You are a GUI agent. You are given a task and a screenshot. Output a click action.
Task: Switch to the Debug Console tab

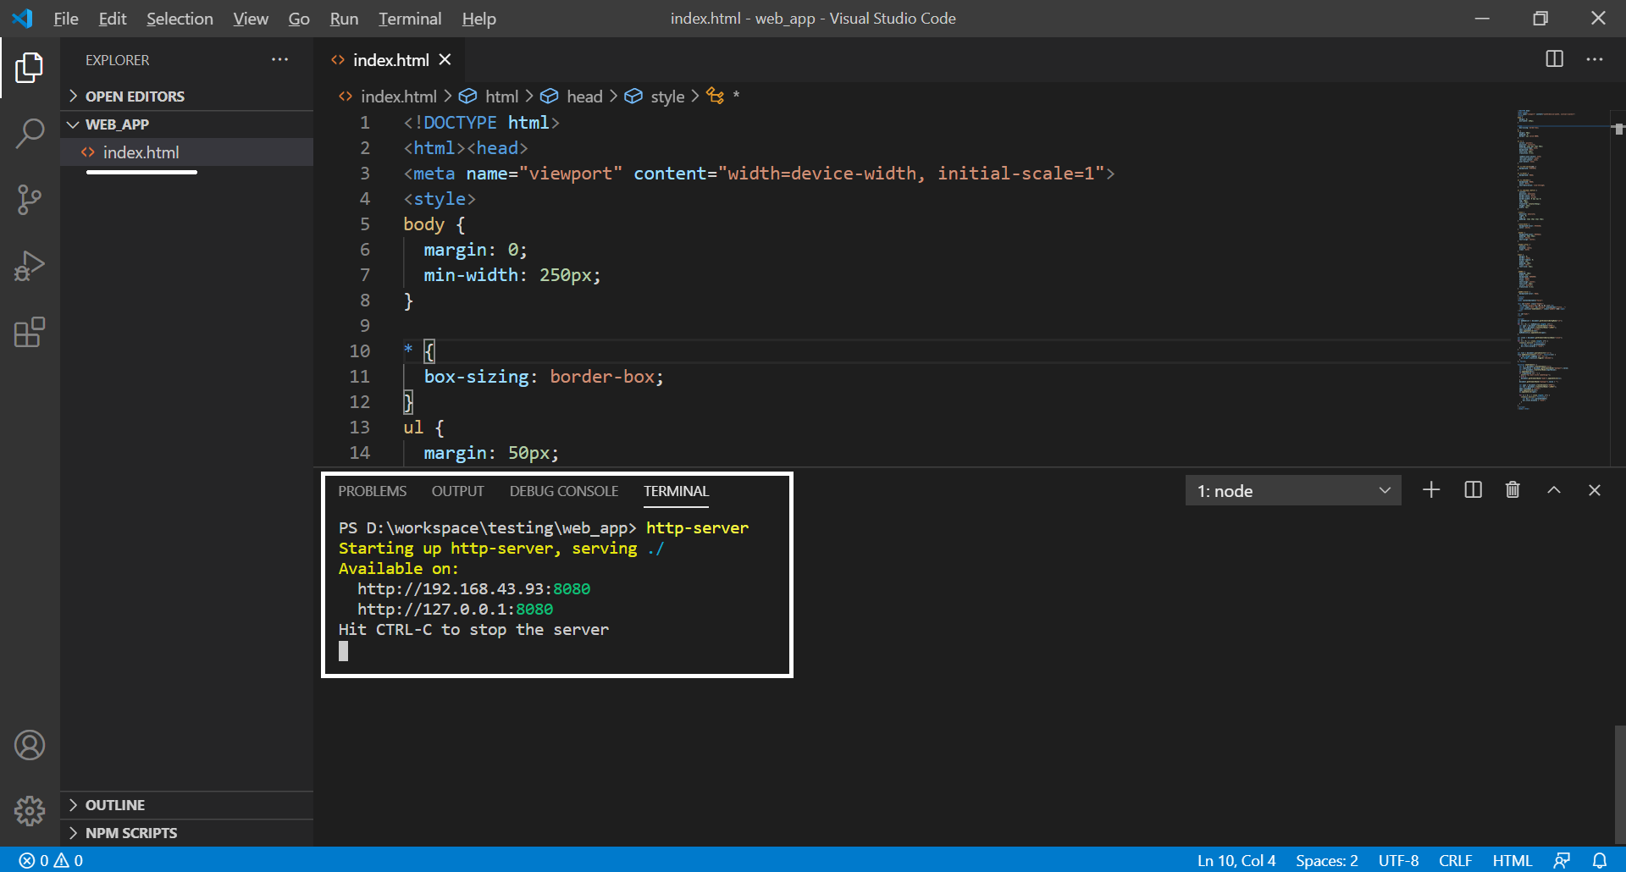pos(564,491)
